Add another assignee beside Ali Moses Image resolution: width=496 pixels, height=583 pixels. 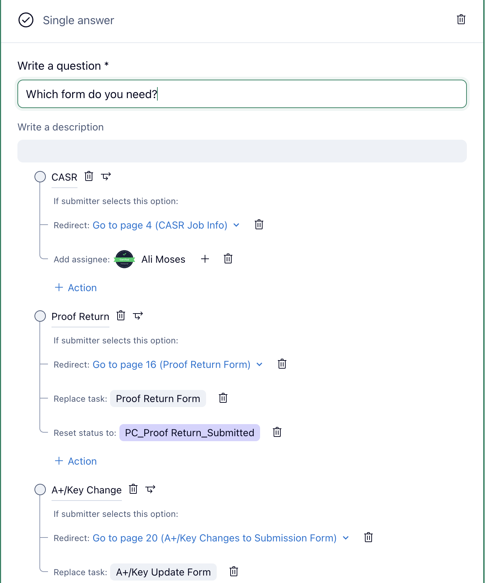pos(205,259)
